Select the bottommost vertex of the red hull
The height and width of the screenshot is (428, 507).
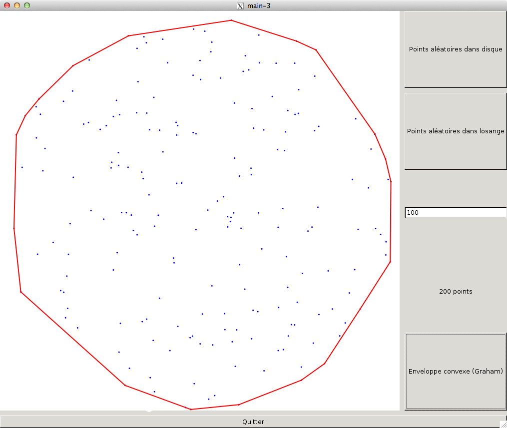(x=191, y=410)
